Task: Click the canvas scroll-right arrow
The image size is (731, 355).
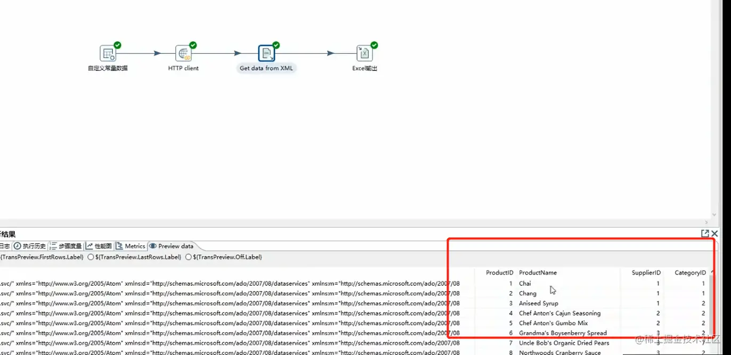Action: pyautogui.click(x=706, y=222)
